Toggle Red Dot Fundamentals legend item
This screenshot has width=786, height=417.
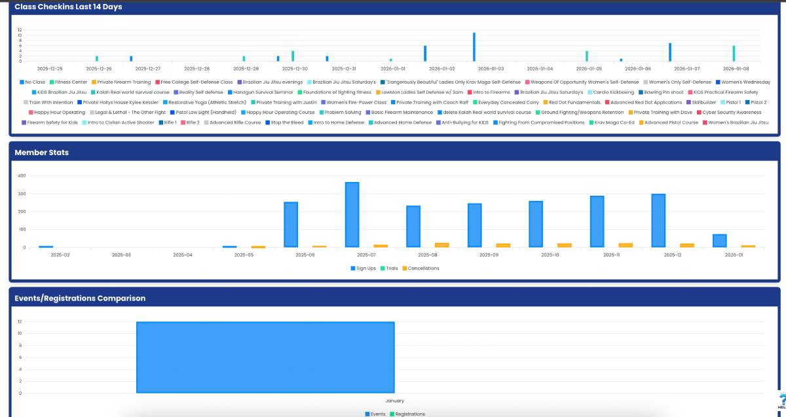[572, 102]
